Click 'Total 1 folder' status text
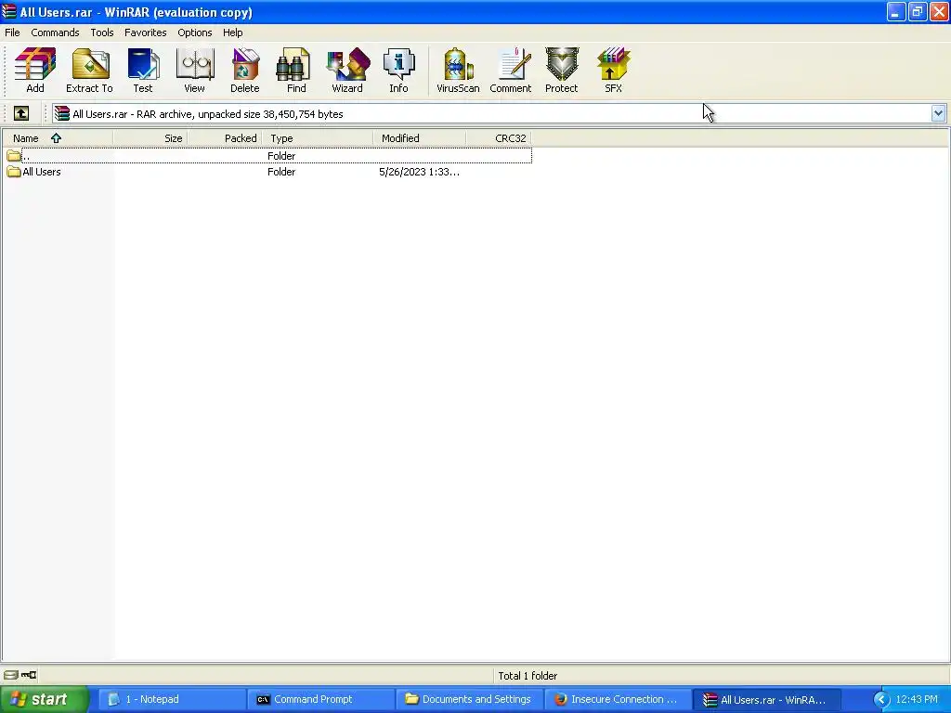The image size is (951, 713). [x=528, y=676]
